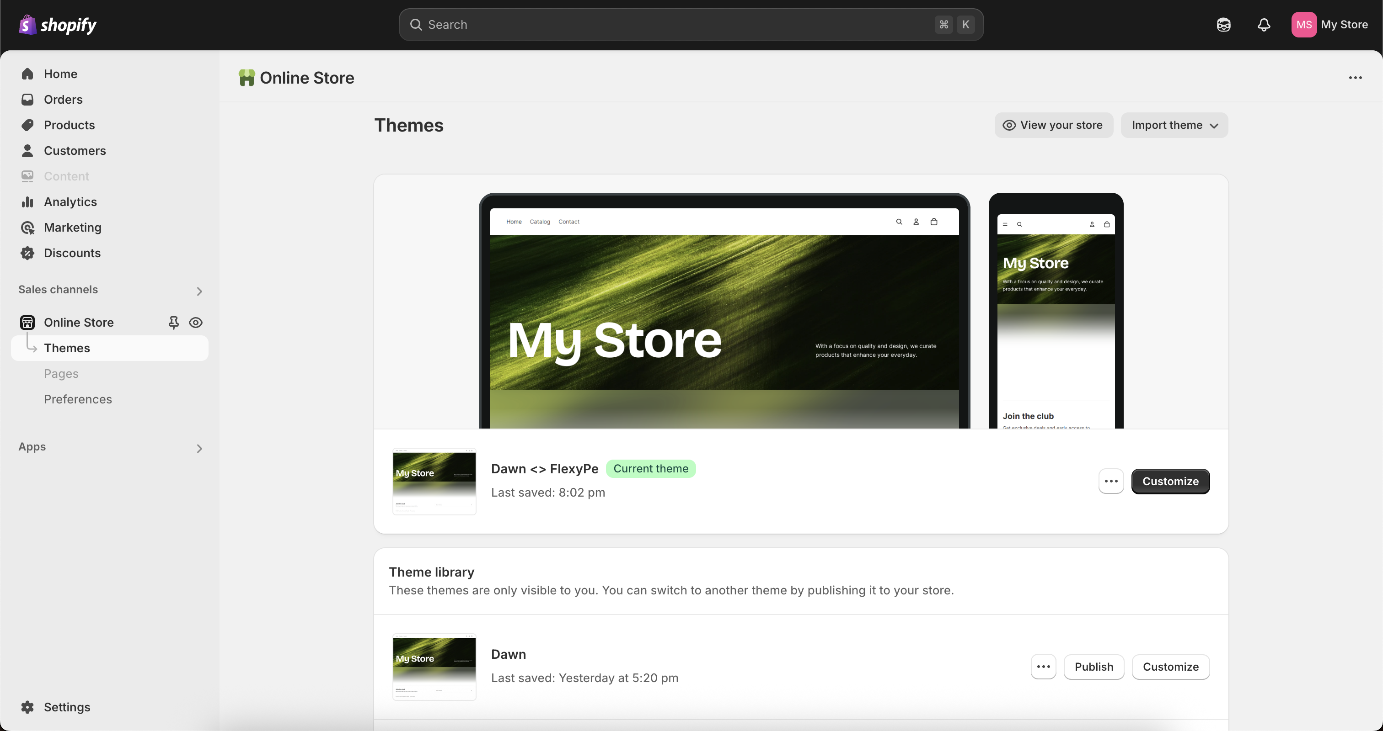Go to Products in the sidebar
Viewport: 1383px width, 731px height.
(69, 125)
